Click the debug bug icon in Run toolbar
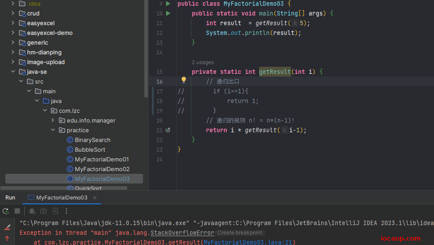 pos(32,211)
